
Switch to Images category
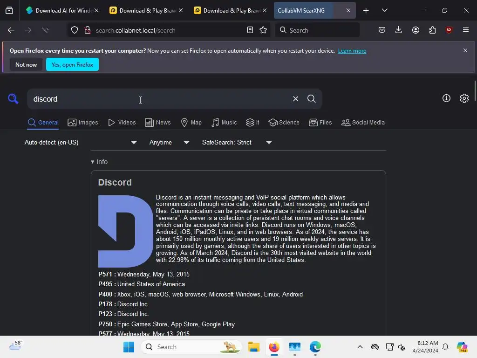point(83,123)
